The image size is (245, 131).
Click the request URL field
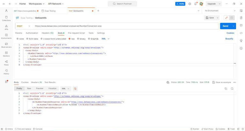click(x=126, y=26)
